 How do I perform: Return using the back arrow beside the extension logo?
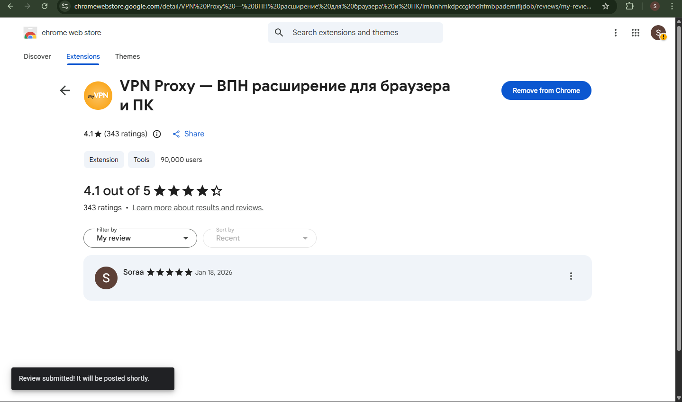pyautogui.click(x=65, y=90)
